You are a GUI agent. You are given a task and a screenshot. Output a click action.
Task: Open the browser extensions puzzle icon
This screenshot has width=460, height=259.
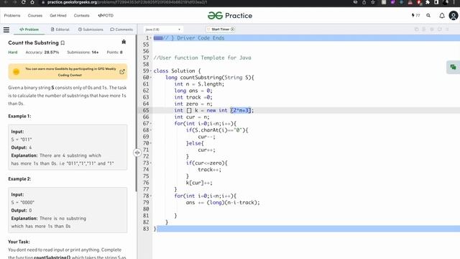point(428,2)
